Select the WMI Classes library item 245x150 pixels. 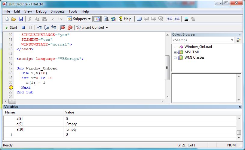(x=194, y=57)
